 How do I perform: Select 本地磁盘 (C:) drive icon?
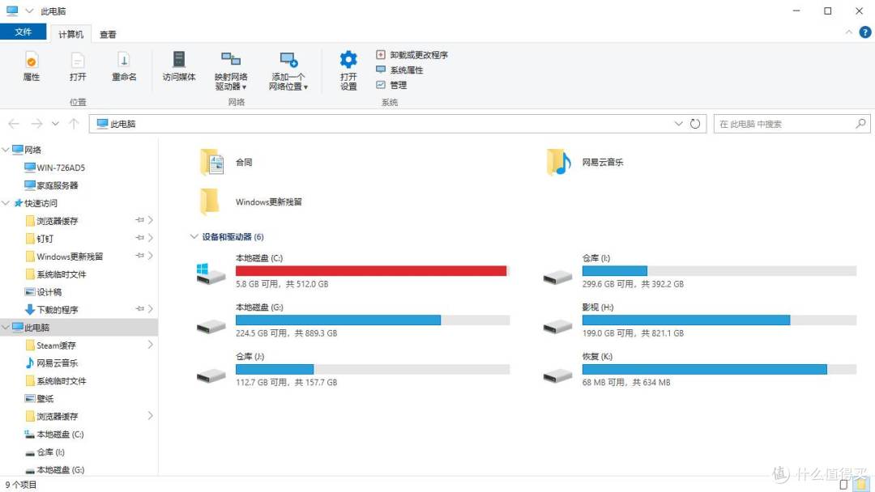[x=211, y=273]
